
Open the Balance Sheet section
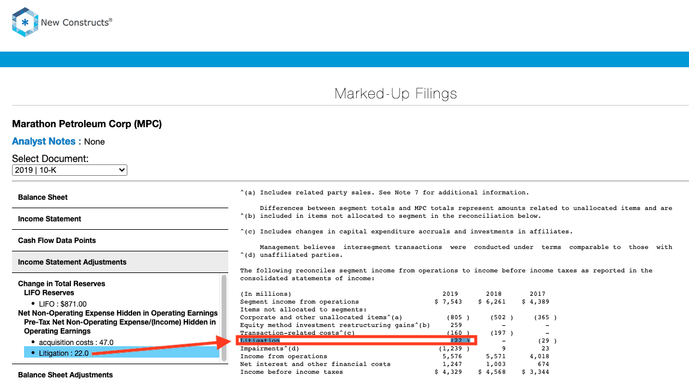pos(120,197)
